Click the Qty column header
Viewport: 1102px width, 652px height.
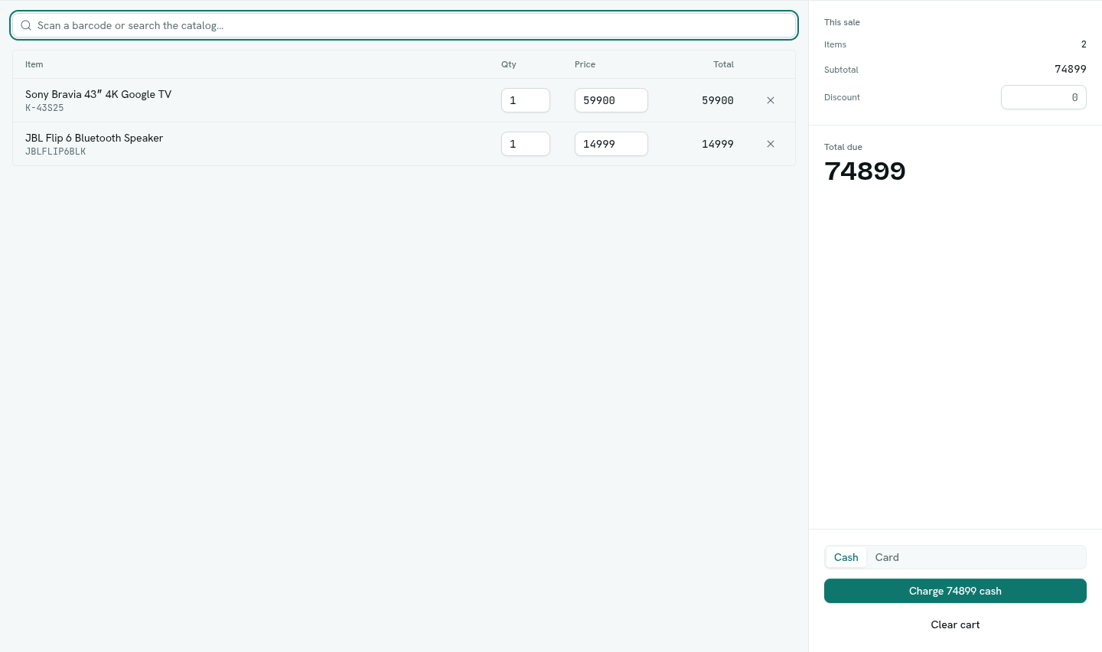(x=509, y=64)
